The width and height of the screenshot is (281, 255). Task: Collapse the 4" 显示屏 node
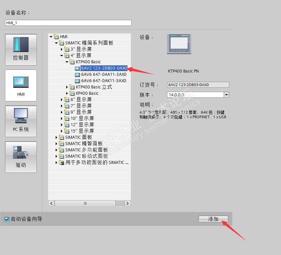tap(62, 56)
